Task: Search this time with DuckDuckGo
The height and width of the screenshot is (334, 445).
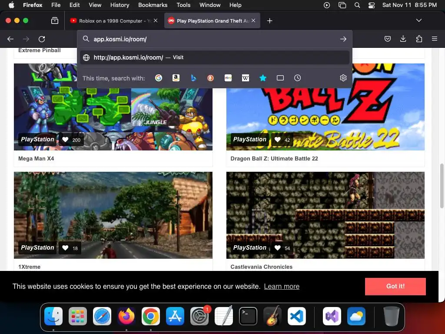Action: 211,78
